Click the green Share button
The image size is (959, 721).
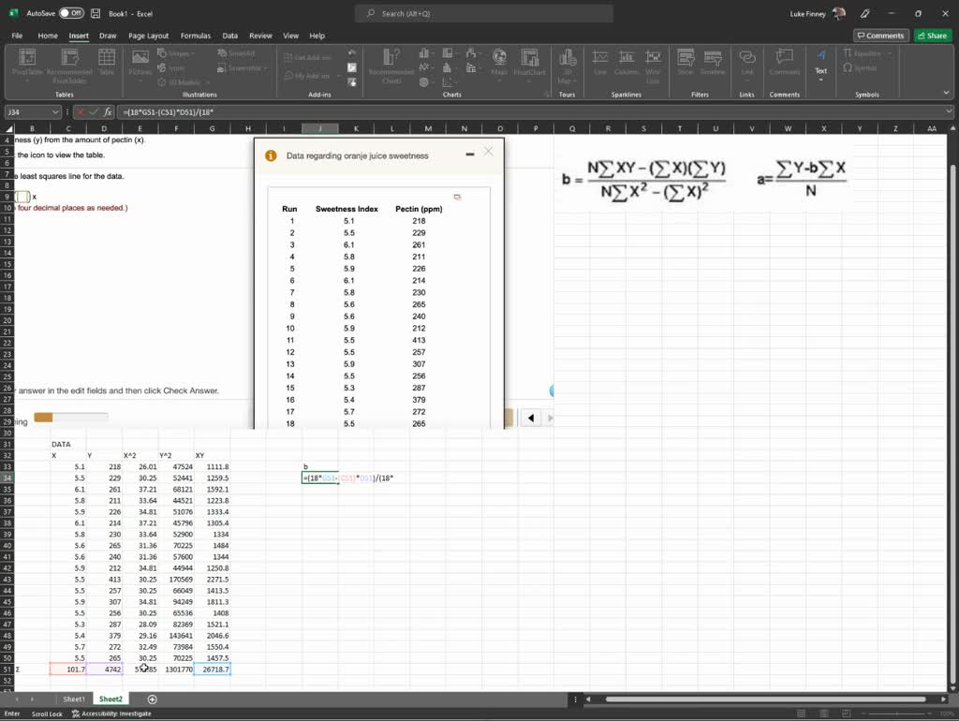click(932, 36)
